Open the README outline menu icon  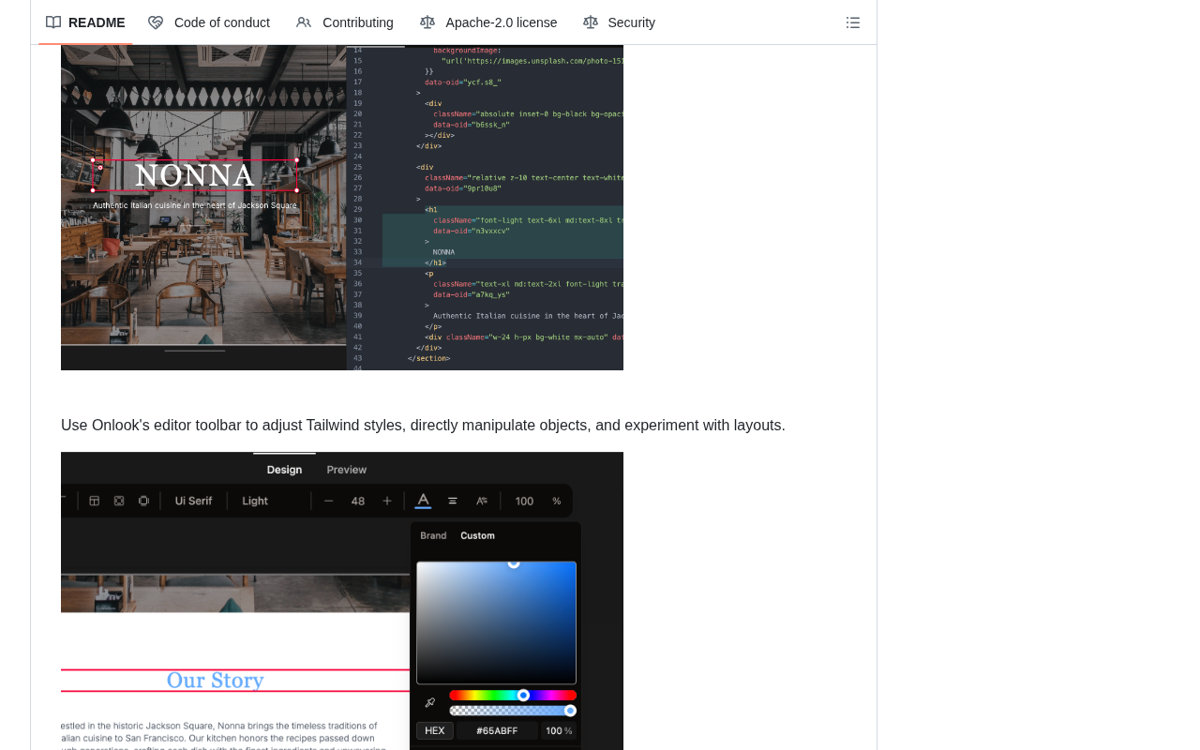click(853, 22)
